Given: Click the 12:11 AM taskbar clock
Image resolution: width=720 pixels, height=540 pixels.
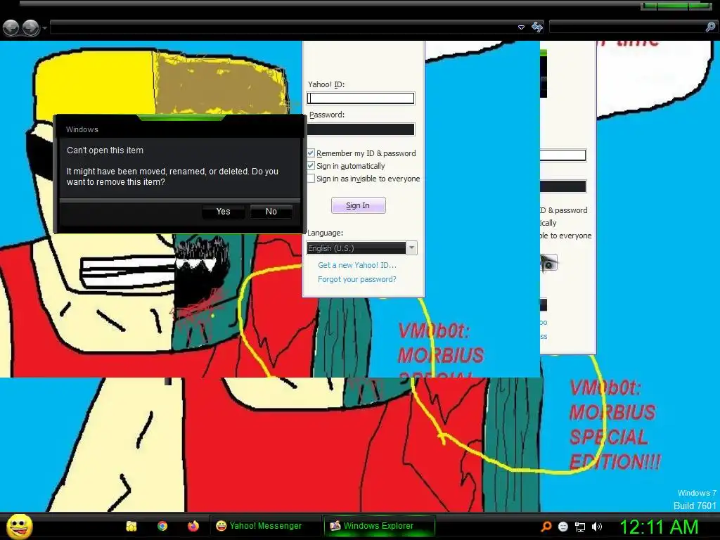Looking at the screenshot, I should pyautogui.click(x=659, y=526).
